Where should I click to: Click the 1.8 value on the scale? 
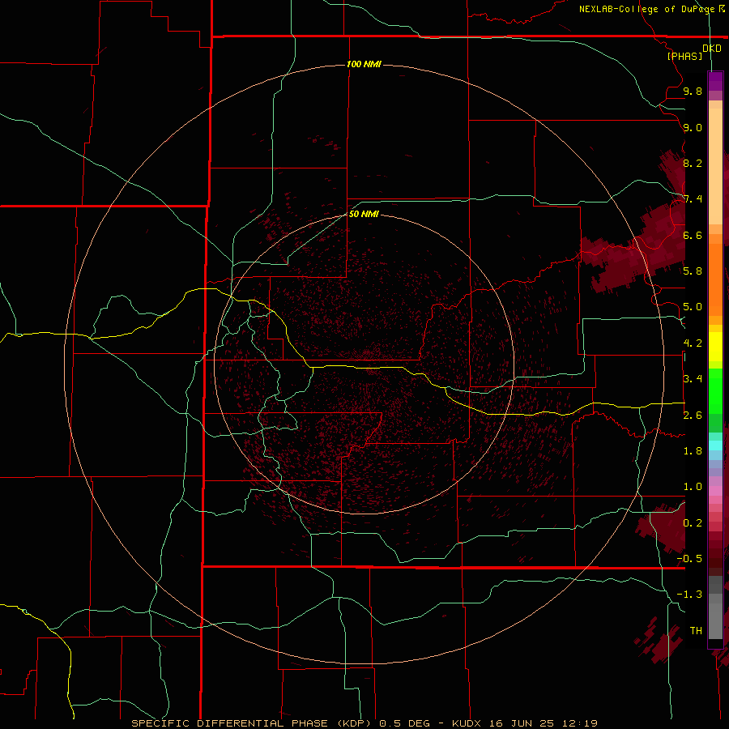coord(693,451)
